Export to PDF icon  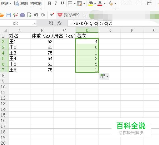coord(16,15)
